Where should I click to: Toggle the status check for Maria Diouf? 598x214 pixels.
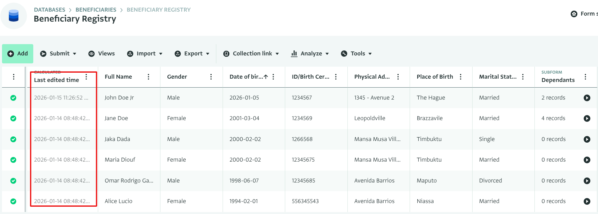point(13,160)
